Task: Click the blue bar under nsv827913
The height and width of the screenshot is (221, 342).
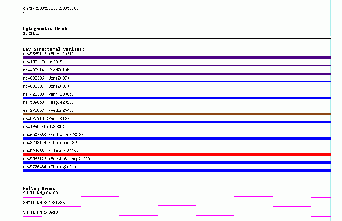Action: (177, 122)
